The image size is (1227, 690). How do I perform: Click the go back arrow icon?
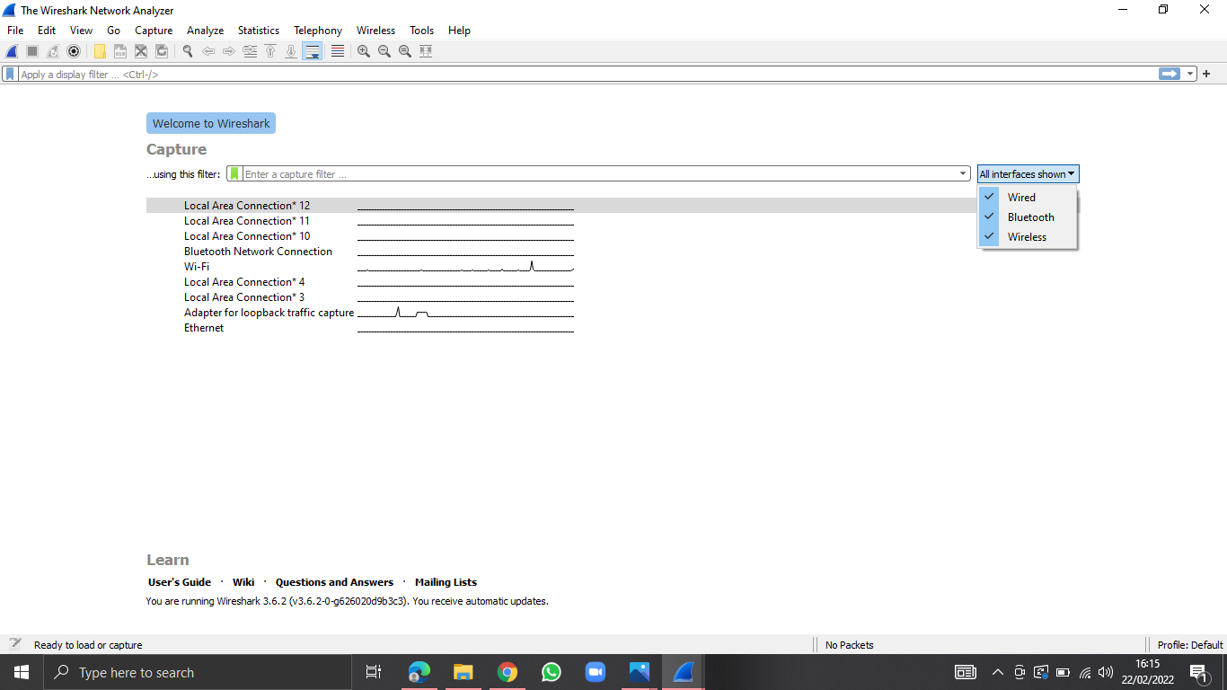tap(208, 51)
